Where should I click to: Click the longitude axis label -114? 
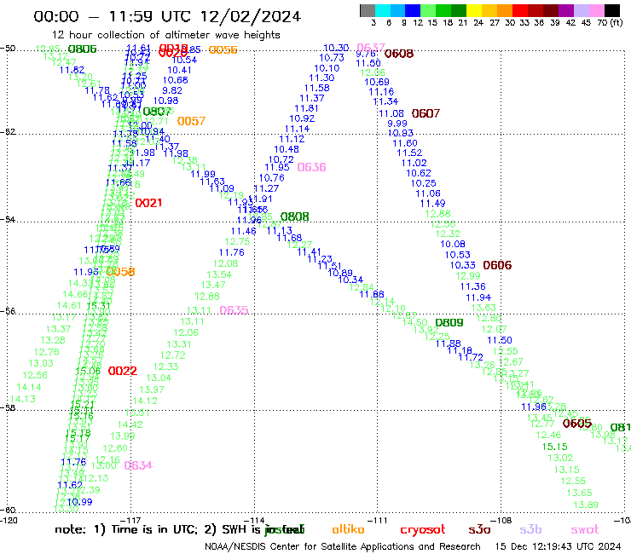tap(253, 521)
